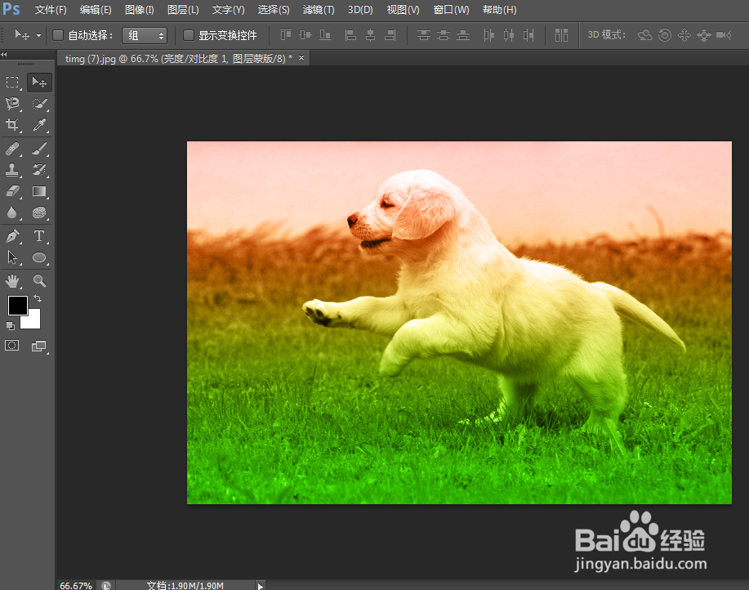Select the Rectangular Marquee tool

coord(12,83)
